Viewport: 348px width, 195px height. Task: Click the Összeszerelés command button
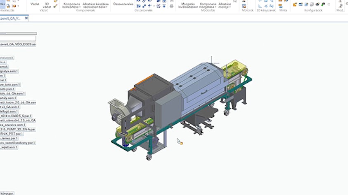(x=123, y=4)
